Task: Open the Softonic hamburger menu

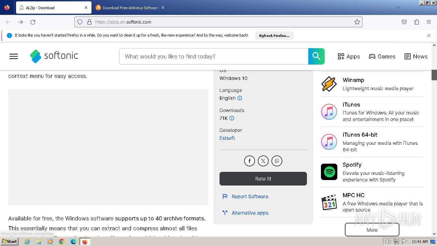Action: pyautogui.click(x=14, y=56)
